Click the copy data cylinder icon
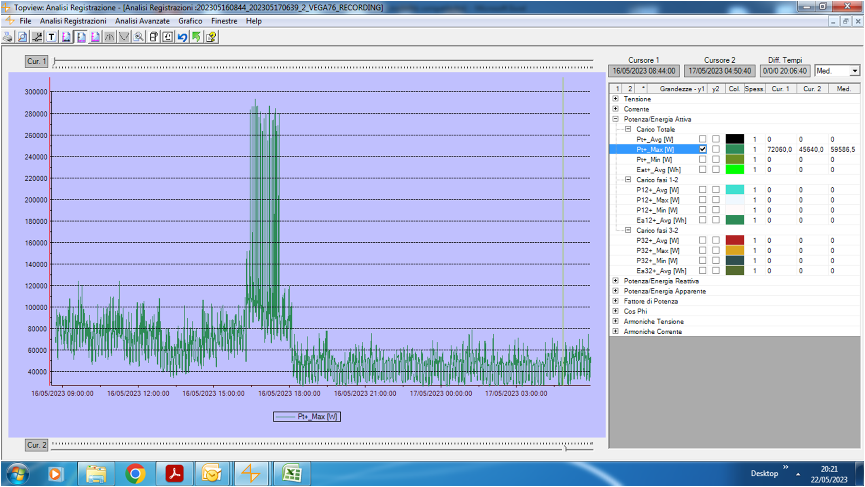 pos(153,37)
